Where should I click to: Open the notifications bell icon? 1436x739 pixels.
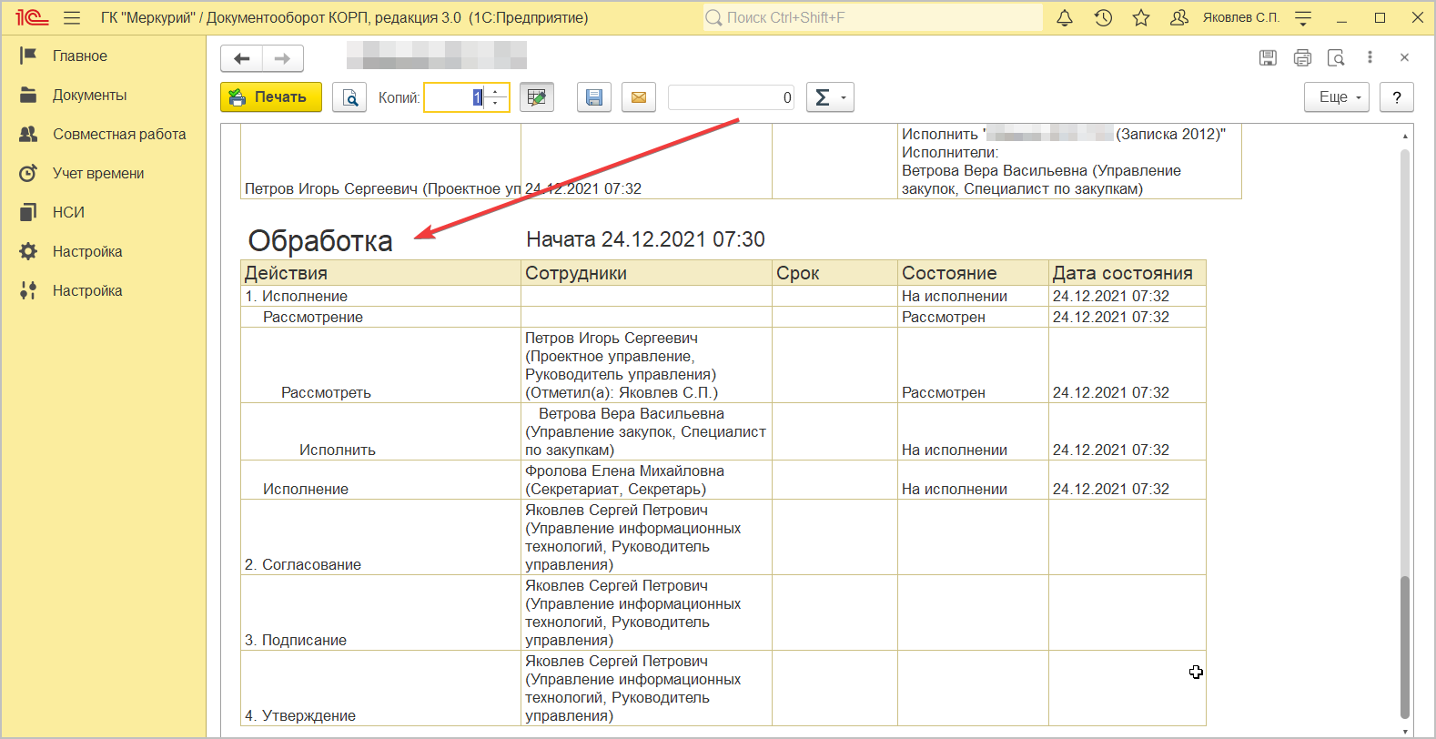[1064, 18]
